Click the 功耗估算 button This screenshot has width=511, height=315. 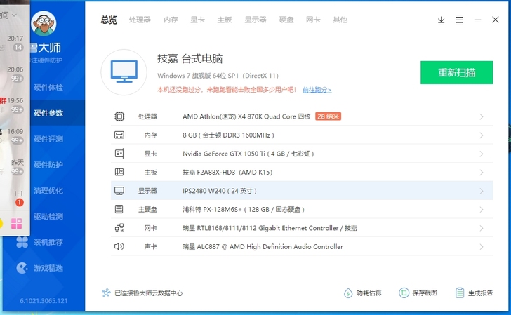[362, 293]
